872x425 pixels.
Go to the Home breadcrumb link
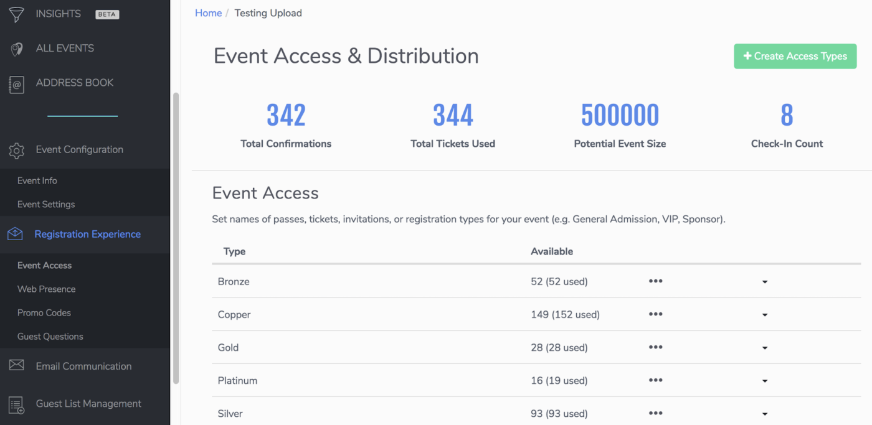point(208,13)
